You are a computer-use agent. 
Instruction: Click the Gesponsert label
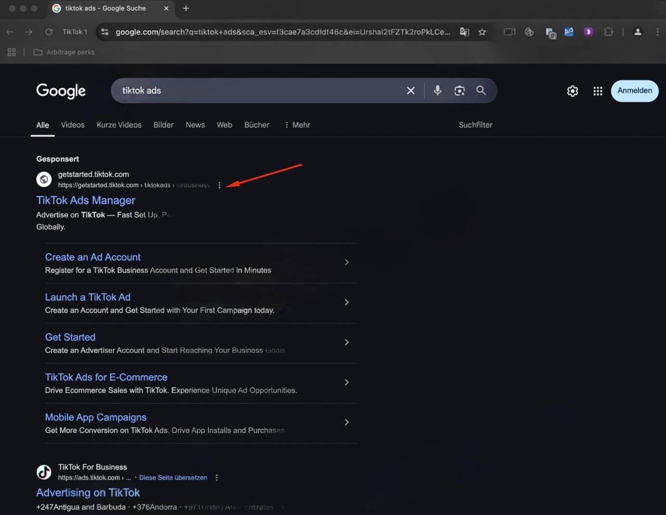58,159
